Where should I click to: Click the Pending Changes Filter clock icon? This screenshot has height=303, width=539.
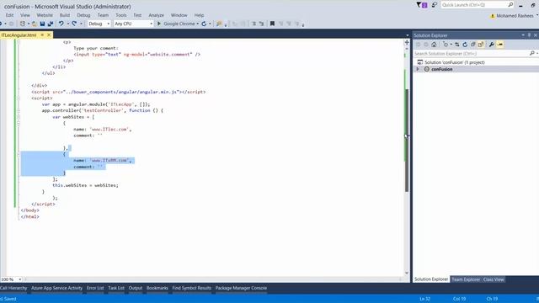[446, 45]
